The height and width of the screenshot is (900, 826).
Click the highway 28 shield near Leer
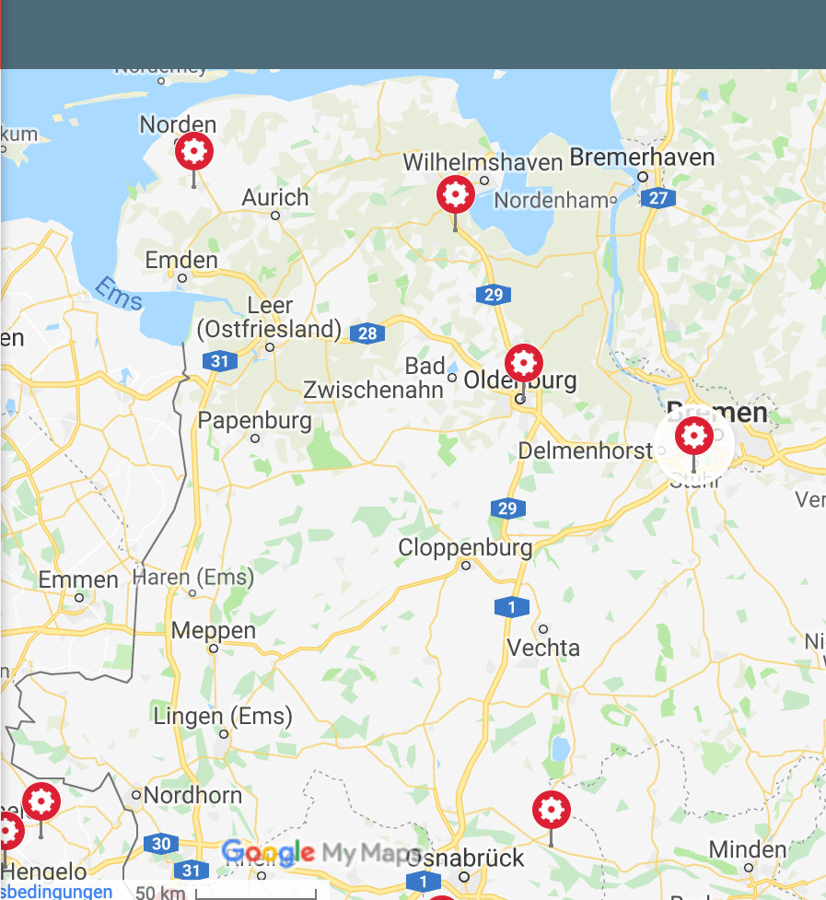pyautogui.click(x=367, y=333)
